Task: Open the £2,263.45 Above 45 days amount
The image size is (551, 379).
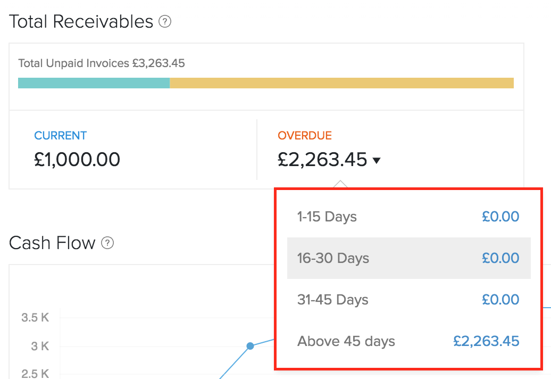Action: click(x=486, y=341)
